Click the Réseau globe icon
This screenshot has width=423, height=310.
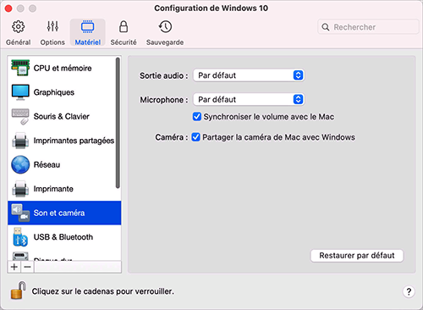click(x=20, y=164)
